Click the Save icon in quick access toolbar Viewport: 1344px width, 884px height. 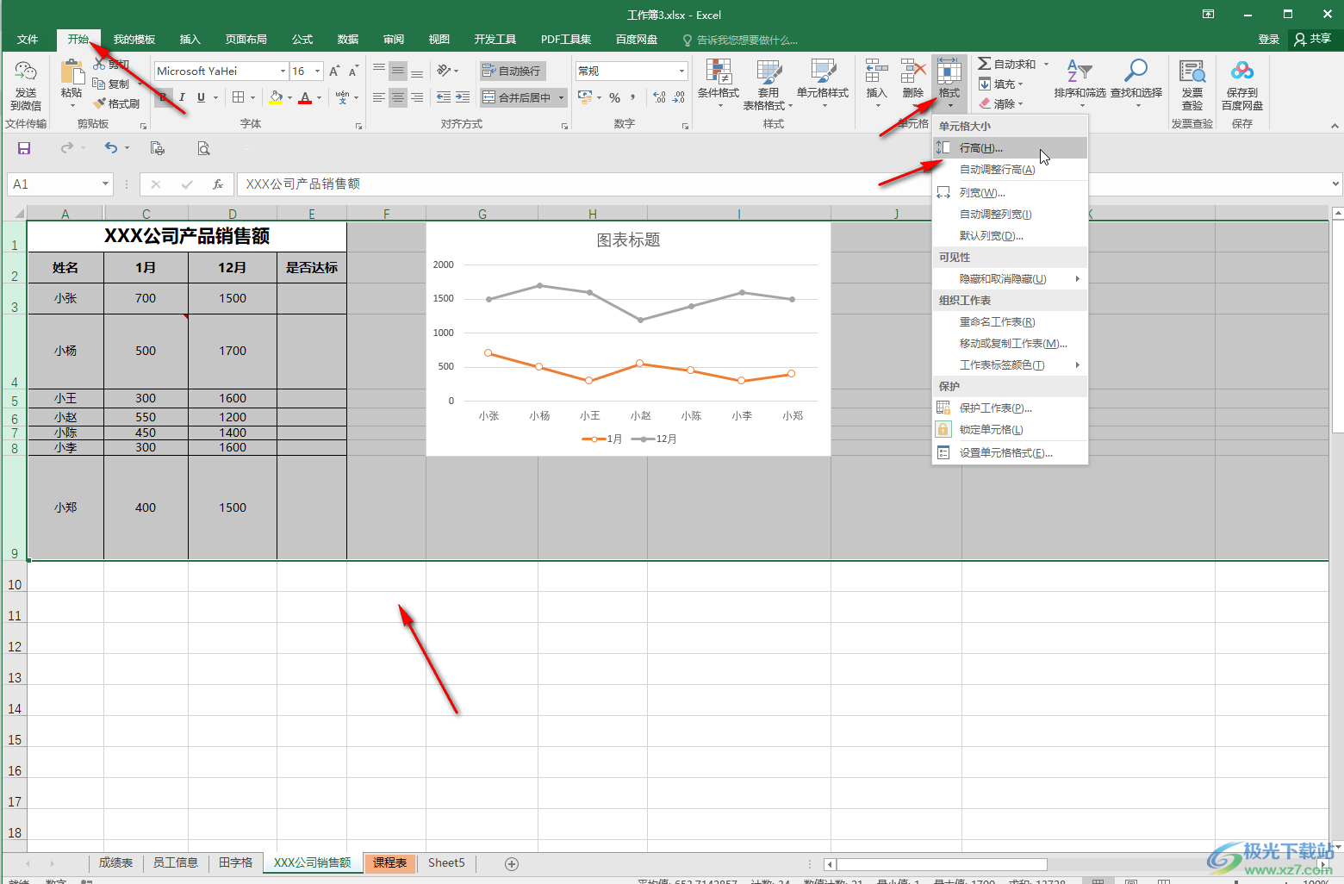(x=24, y=148)
